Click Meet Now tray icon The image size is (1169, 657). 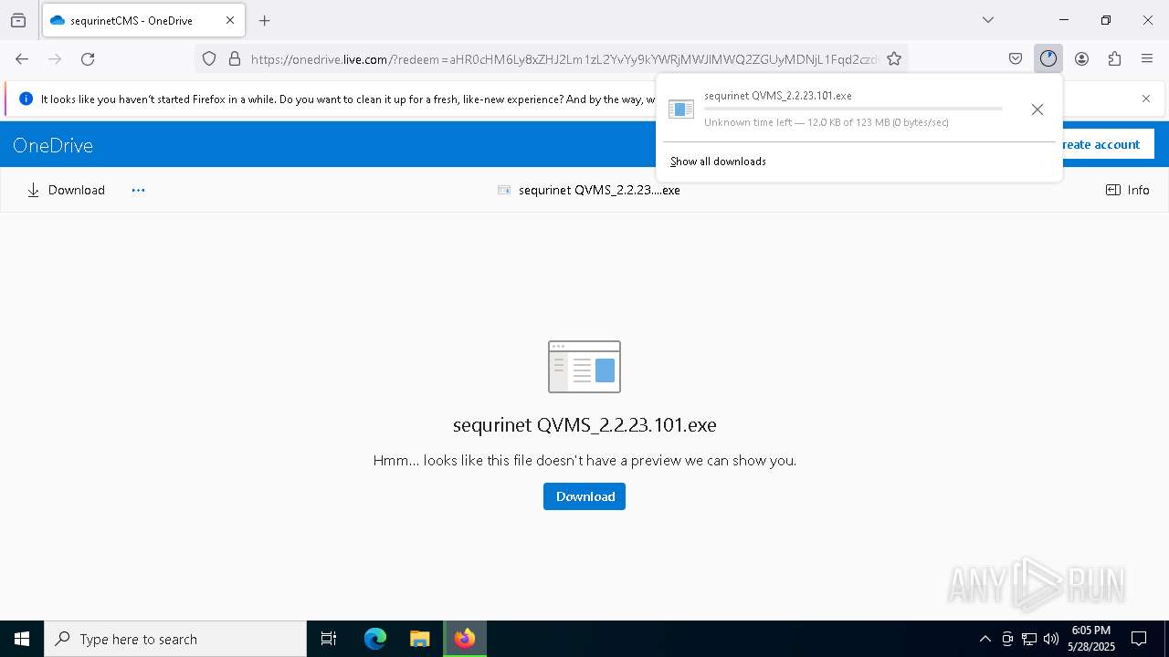click(x=1007, y=639)
